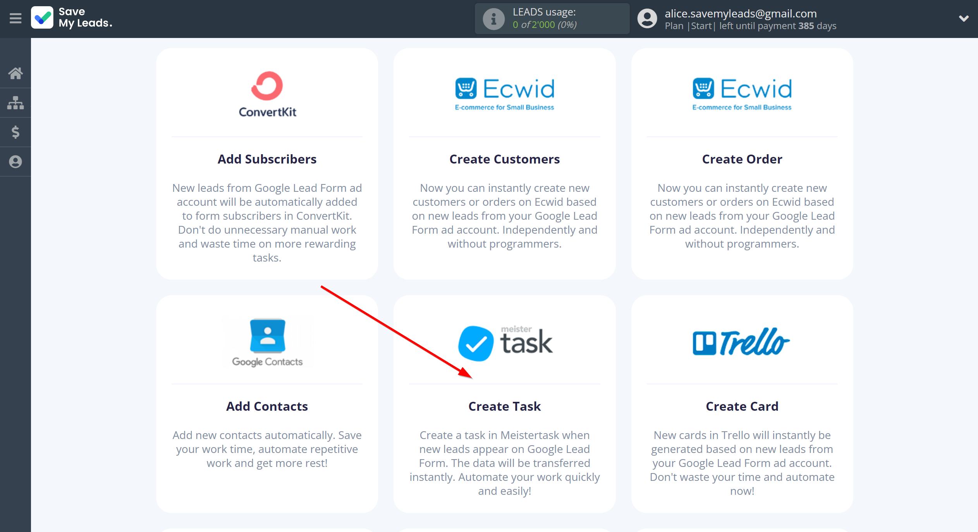Click the Ecwid logo on Create Order card
978x532 pixels.
point(742,94)
